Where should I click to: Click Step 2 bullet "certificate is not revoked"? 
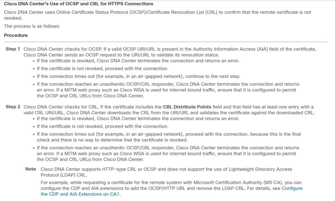102,126
